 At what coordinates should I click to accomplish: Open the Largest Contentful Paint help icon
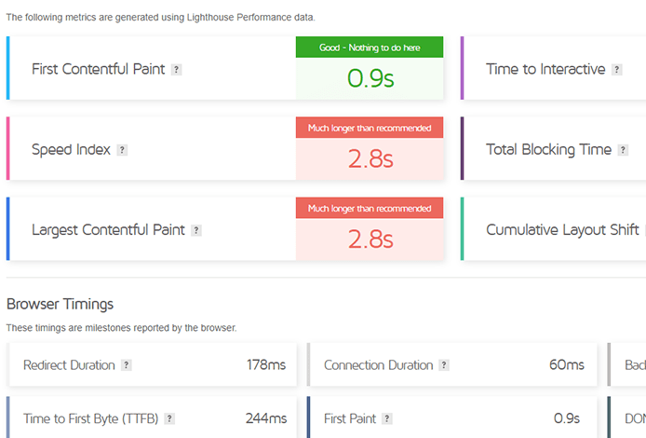click(196, 230)
